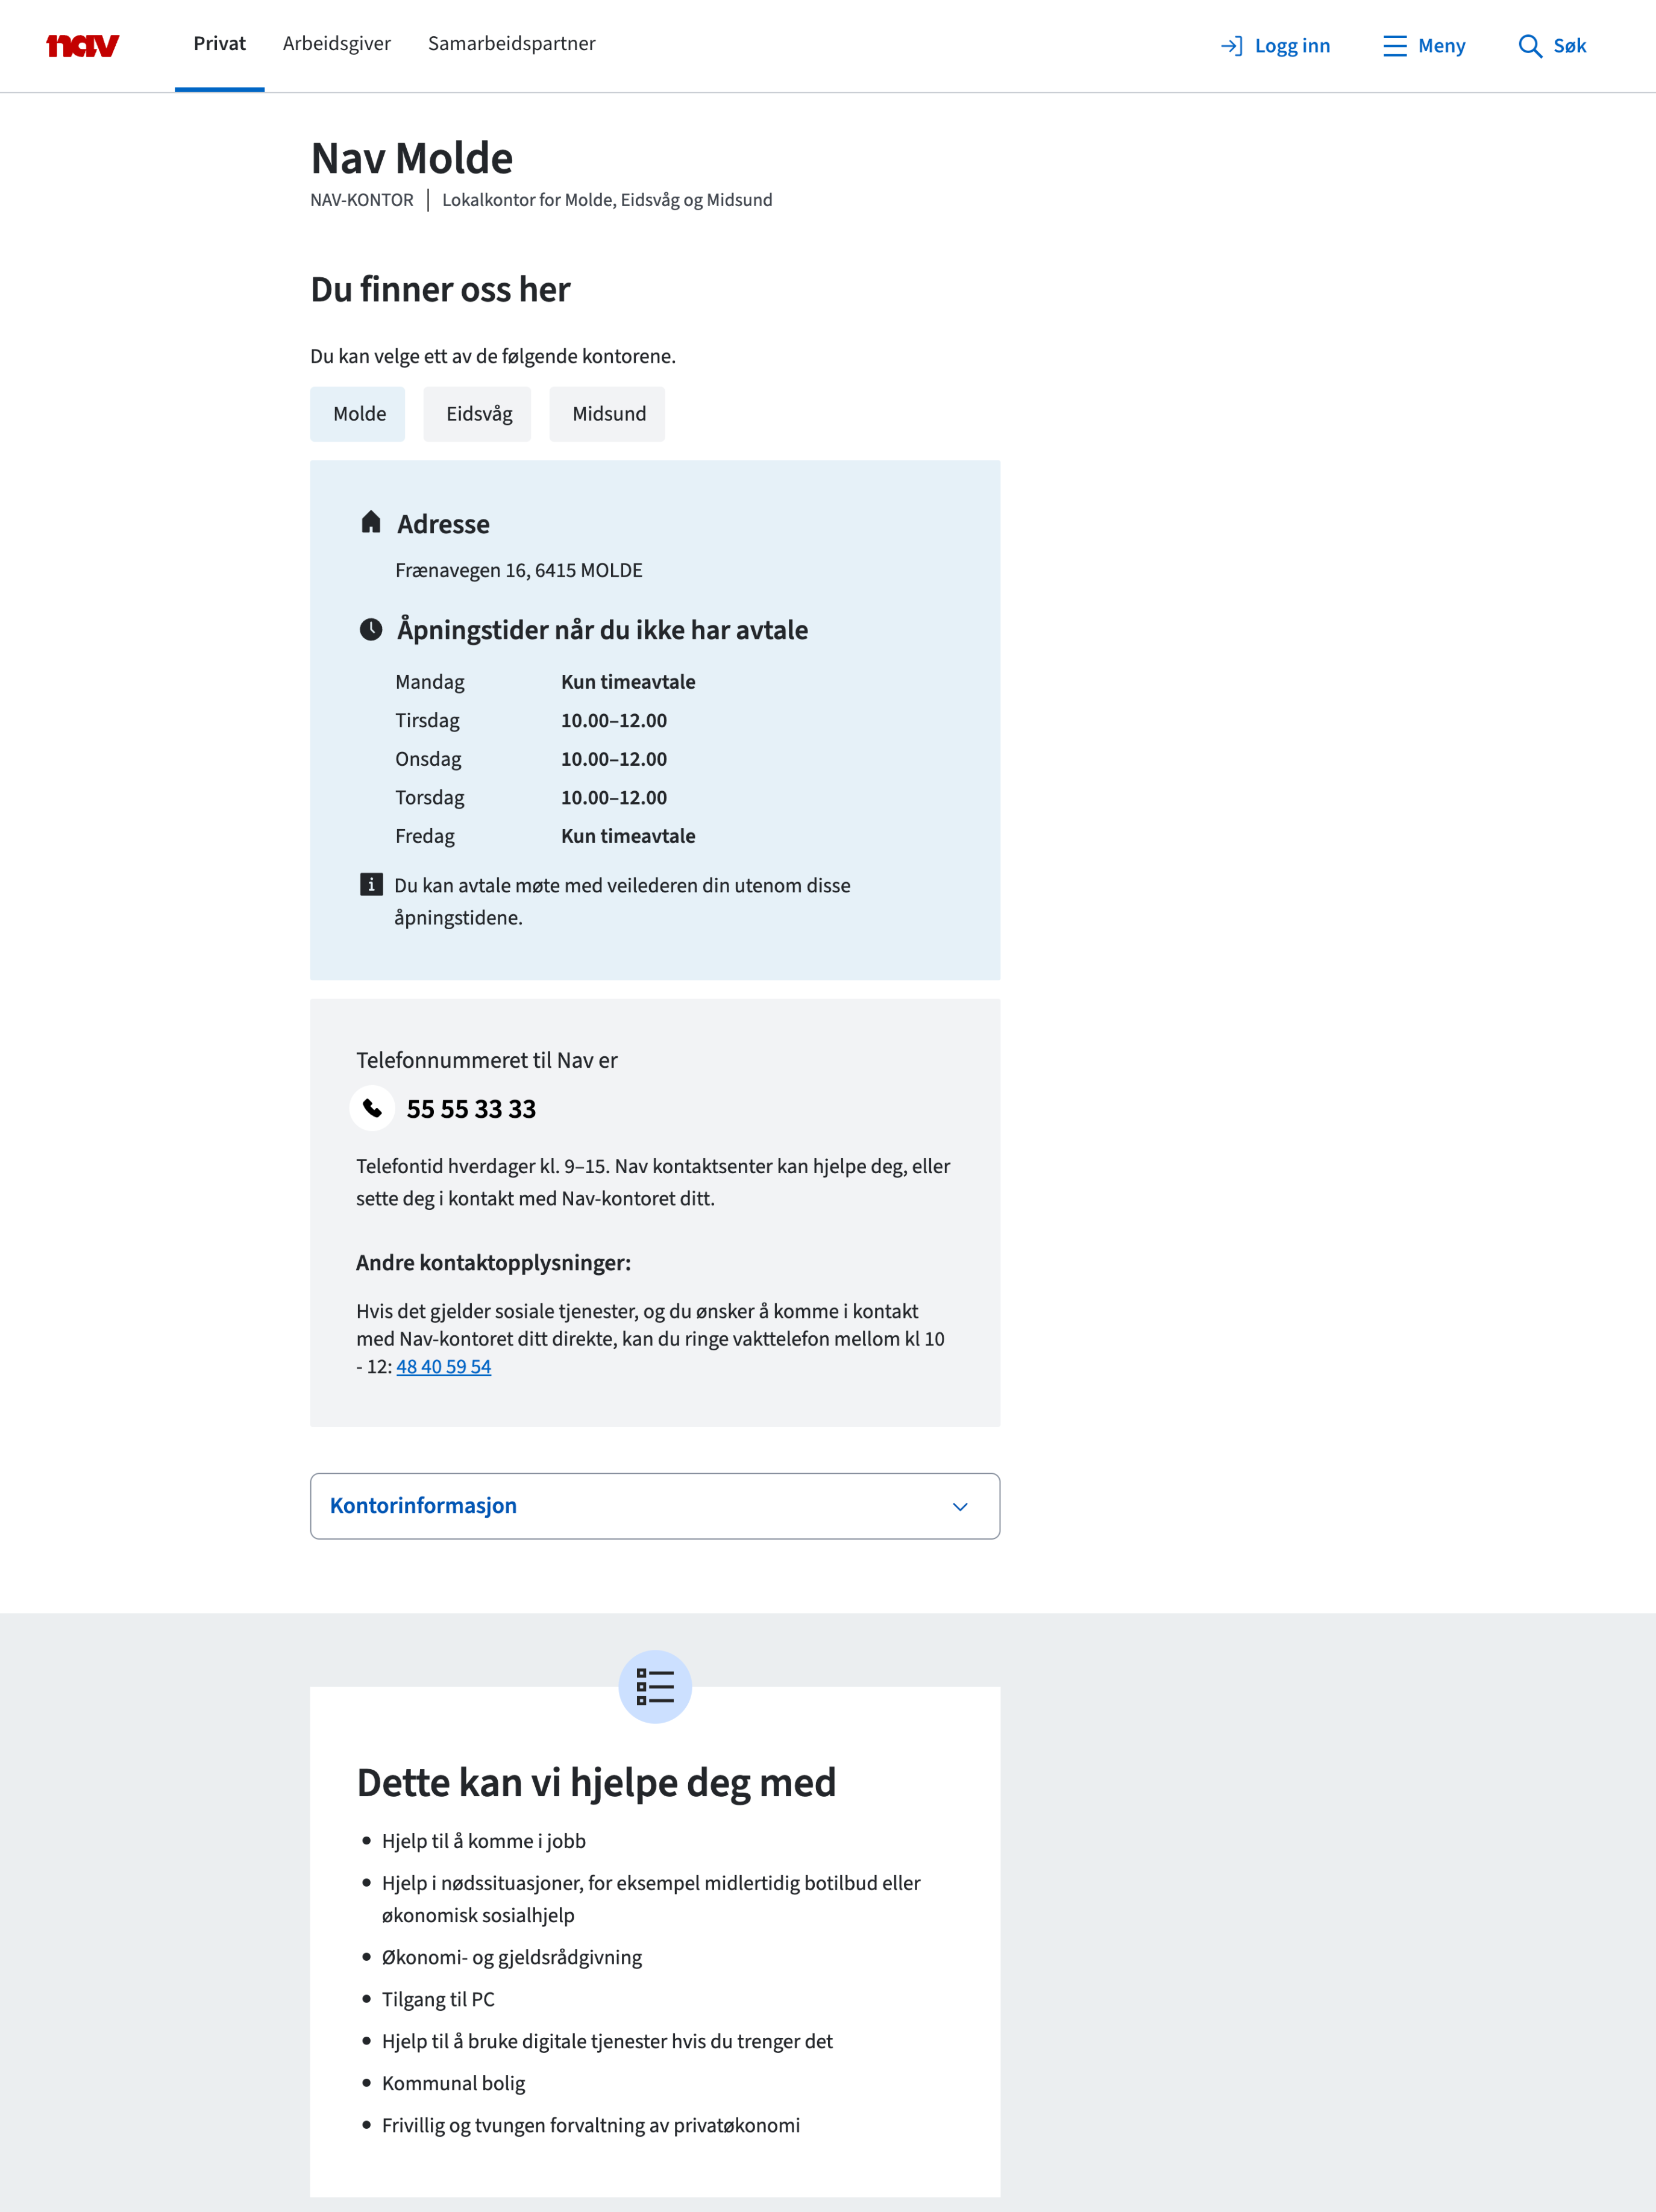The height and width of the screenshot is (2212, 1656).
Task: Click the checklist icon above Dette kan vi hjelpe
Action: (655, 1686)
